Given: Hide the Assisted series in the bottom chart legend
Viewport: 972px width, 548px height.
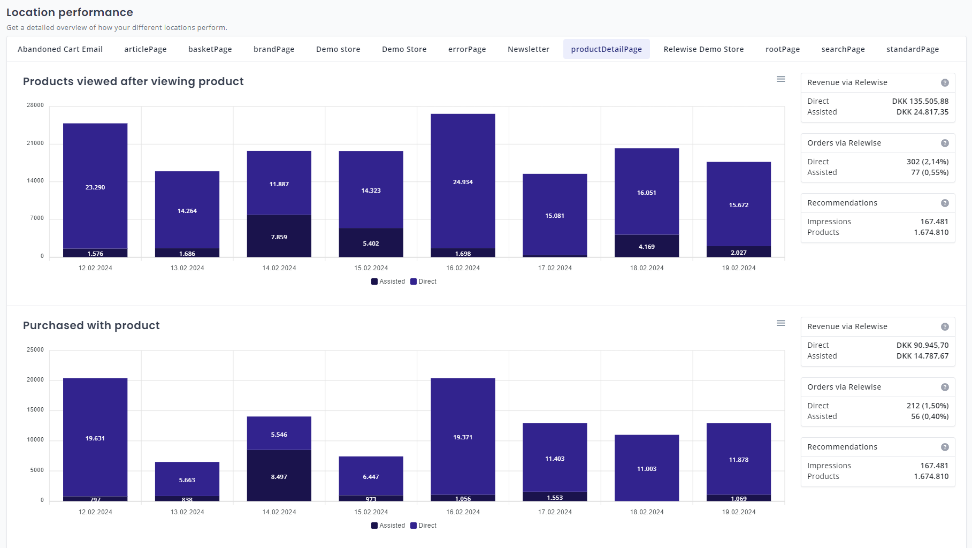Looking at the screenshot, I should pos(389,526).
